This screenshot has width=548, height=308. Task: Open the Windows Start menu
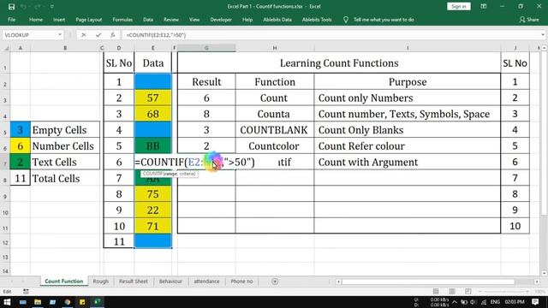[7, 302]
